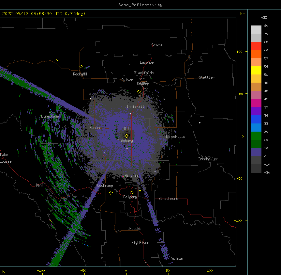Click the km unit label beside the timestamp

(243, 14)
